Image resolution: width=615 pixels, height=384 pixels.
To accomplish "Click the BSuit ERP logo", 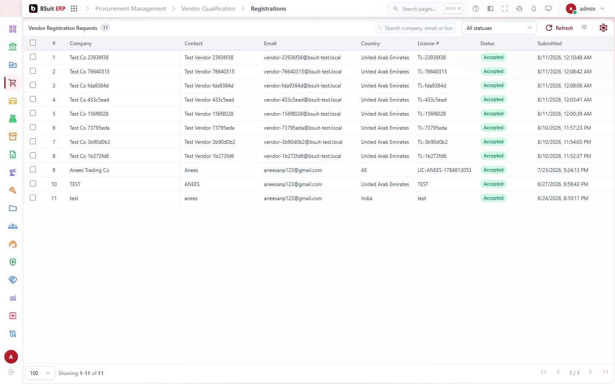I will coord(47,9).
